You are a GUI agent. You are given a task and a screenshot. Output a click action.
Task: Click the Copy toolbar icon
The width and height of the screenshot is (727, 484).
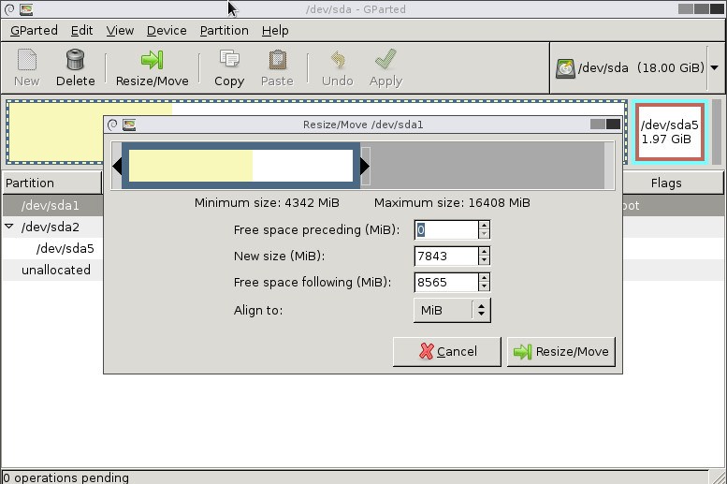coord(229,59)
